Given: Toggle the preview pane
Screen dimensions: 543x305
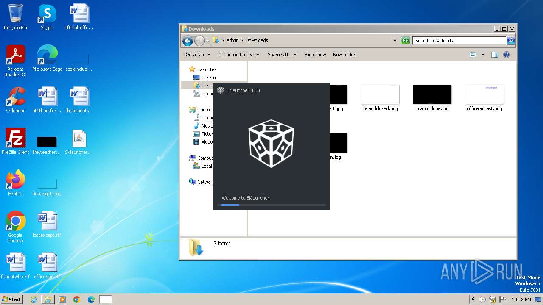Looking at the screenshot, I should pyautogui.click(x=494, y=55).
